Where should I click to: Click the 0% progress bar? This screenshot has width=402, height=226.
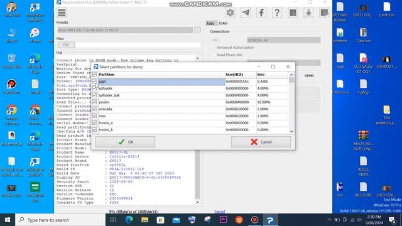[x=133, y=212]
